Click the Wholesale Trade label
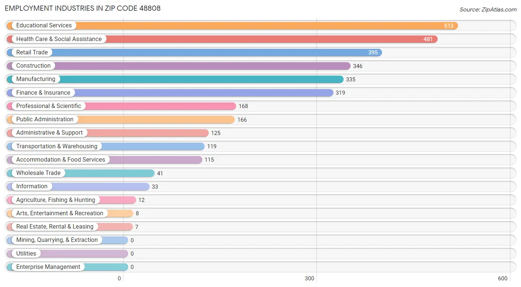This screenshot has width=521, height=287. (x=38, y=173)
